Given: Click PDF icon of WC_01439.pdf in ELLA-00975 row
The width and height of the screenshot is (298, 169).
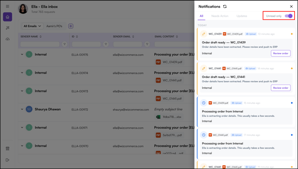Looking at the screenshot, I should click(x=158, y=62).
